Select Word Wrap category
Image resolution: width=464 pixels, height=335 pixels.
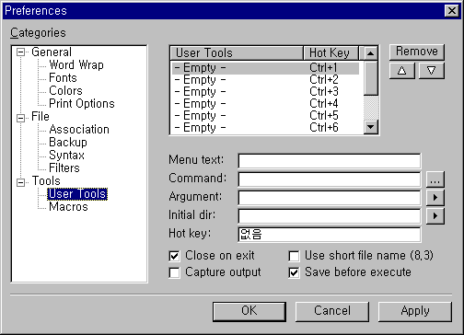(x=76, y=65)
